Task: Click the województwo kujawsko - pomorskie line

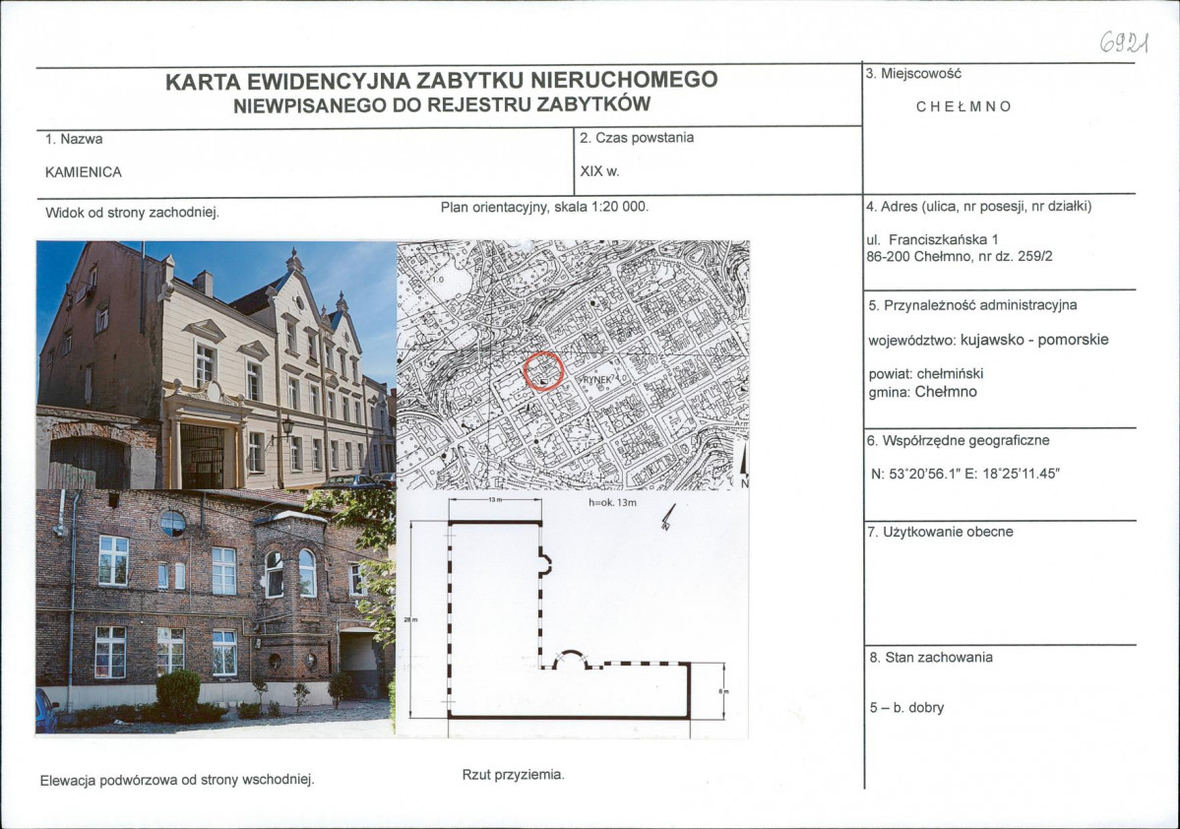Action: (x=988, y=340)
